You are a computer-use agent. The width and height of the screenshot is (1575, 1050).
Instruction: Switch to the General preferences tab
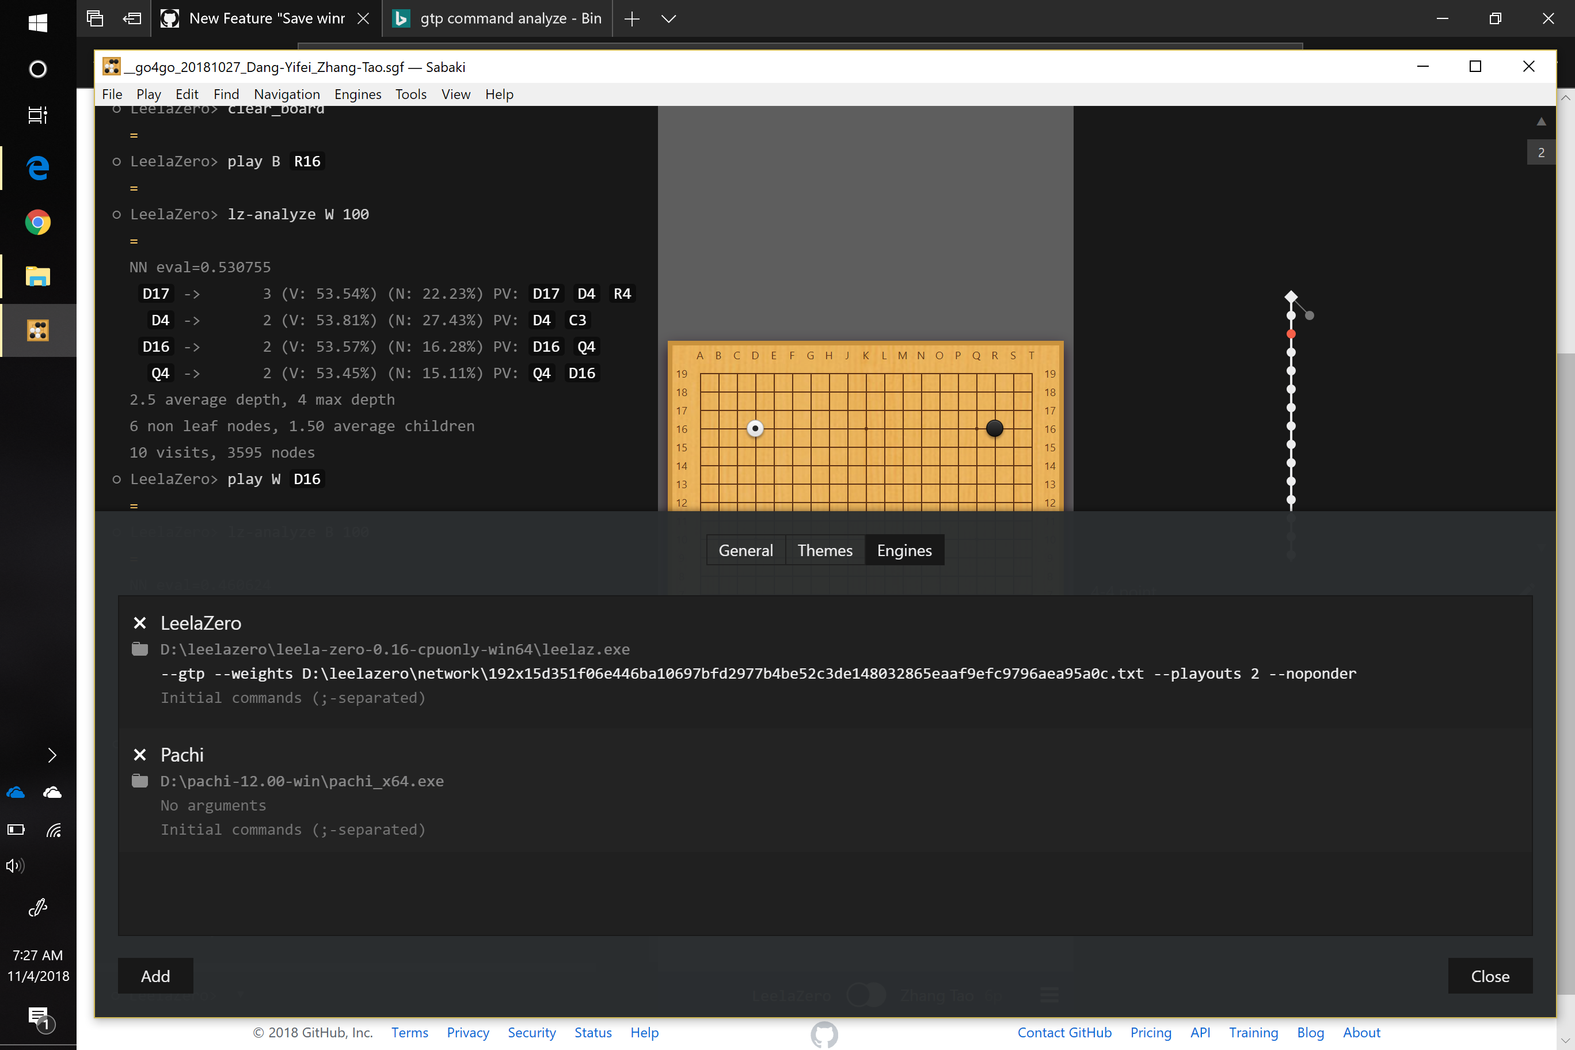pyautogui.click(x=745, y=550)
